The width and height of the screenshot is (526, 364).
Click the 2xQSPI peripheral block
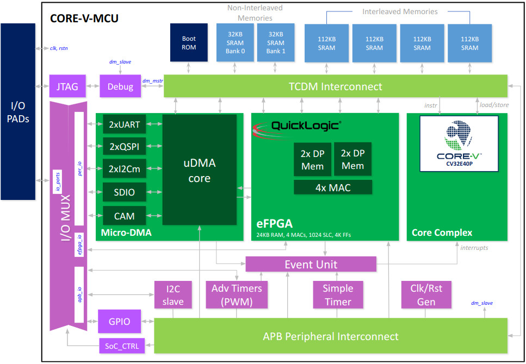[123, 147]
